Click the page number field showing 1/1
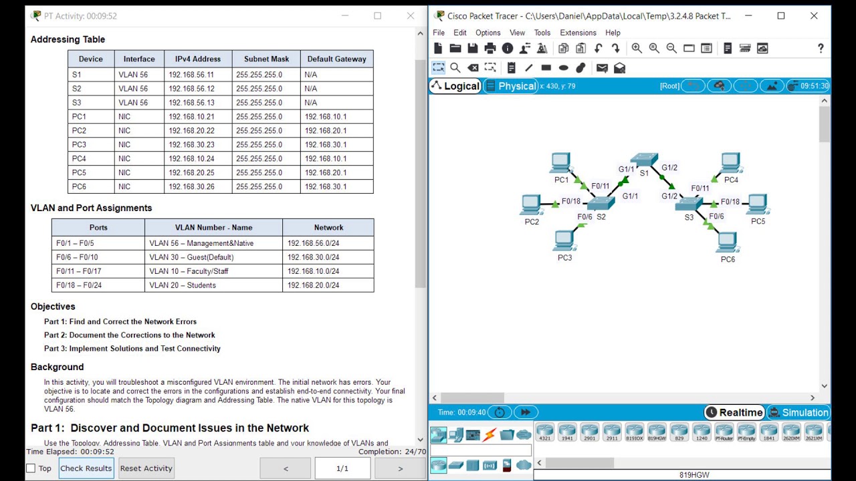The width and height of the screenshot is (856, 481). (342, 468)
